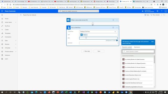Open Connectors in the sidebar
The height and width of the screenshot is (94, 168).
[8, 37]
